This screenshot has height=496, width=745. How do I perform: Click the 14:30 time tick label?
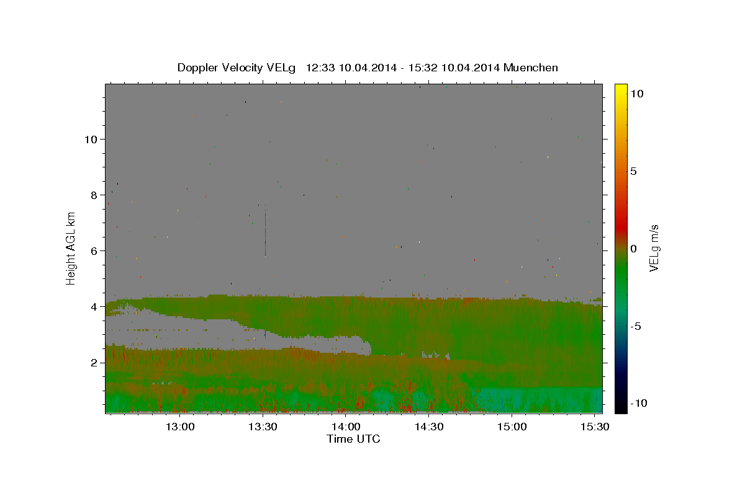pyautogui.click(x=428, y=427)
